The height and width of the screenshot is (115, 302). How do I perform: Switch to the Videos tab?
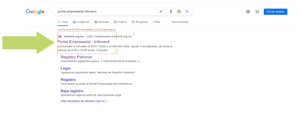120,22
